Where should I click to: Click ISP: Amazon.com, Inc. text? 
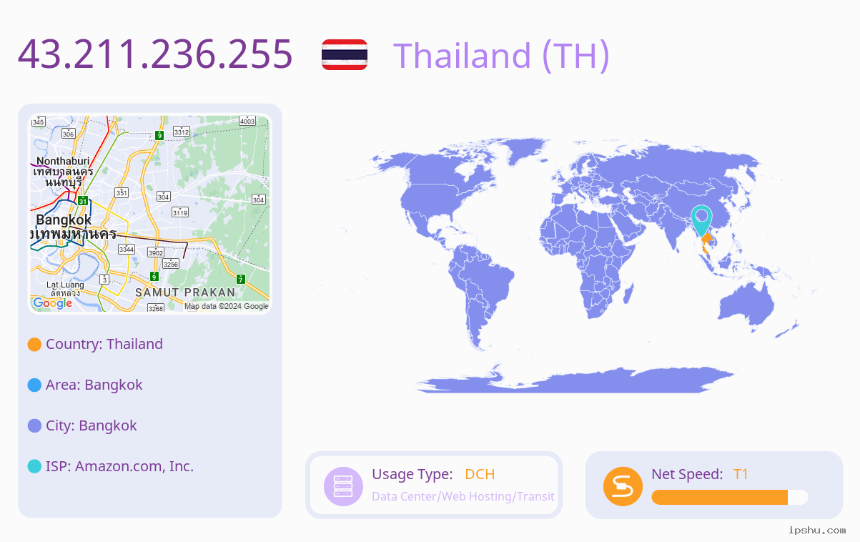coord(119,466)
